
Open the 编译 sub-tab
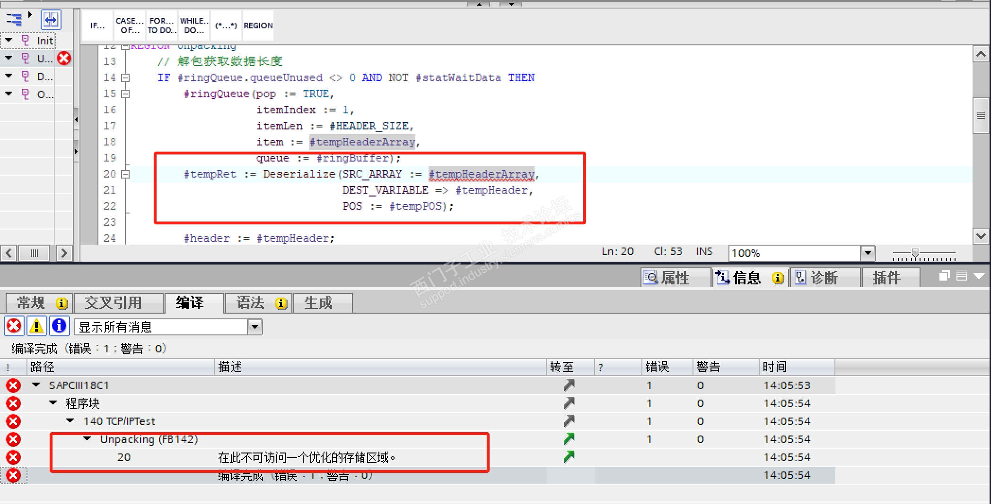coord(194,303)
